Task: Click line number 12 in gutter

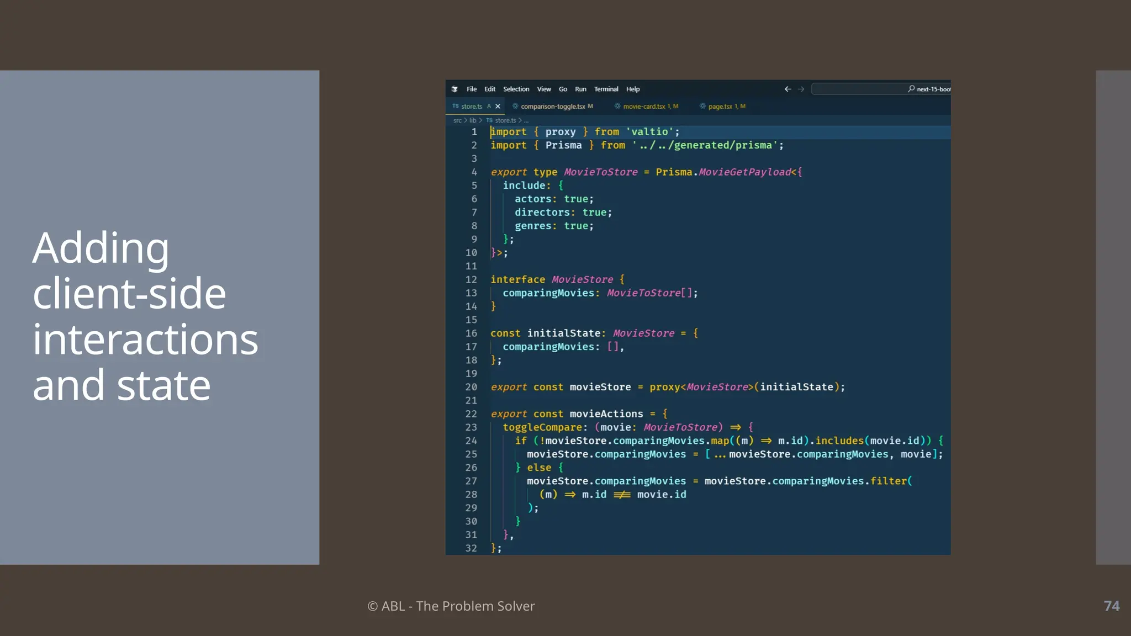Action: 471,279
